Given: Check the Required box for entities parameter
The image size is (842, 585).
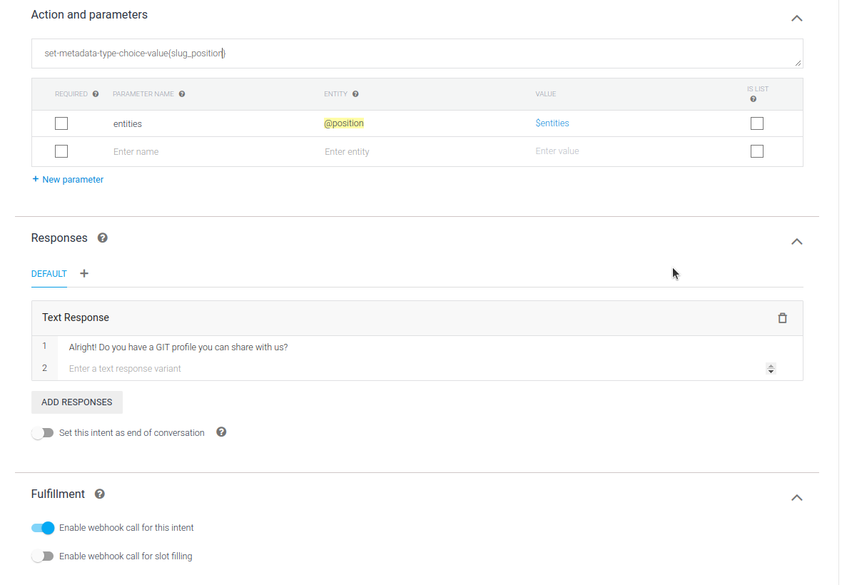Looking at the screenshot, I should [x=61, y=123].
